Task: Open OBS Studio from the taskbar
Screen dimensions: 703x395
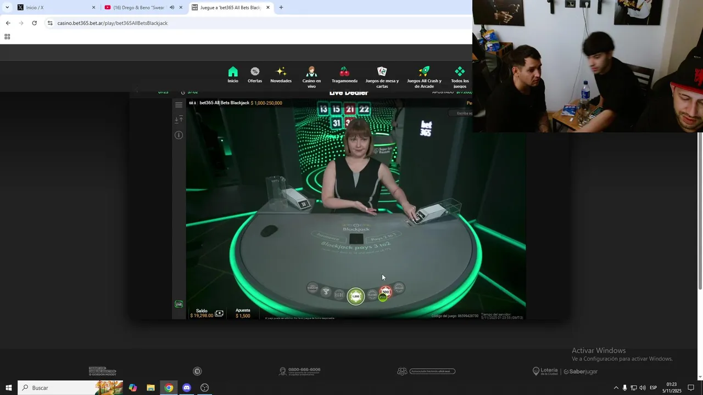Action: 205,388
